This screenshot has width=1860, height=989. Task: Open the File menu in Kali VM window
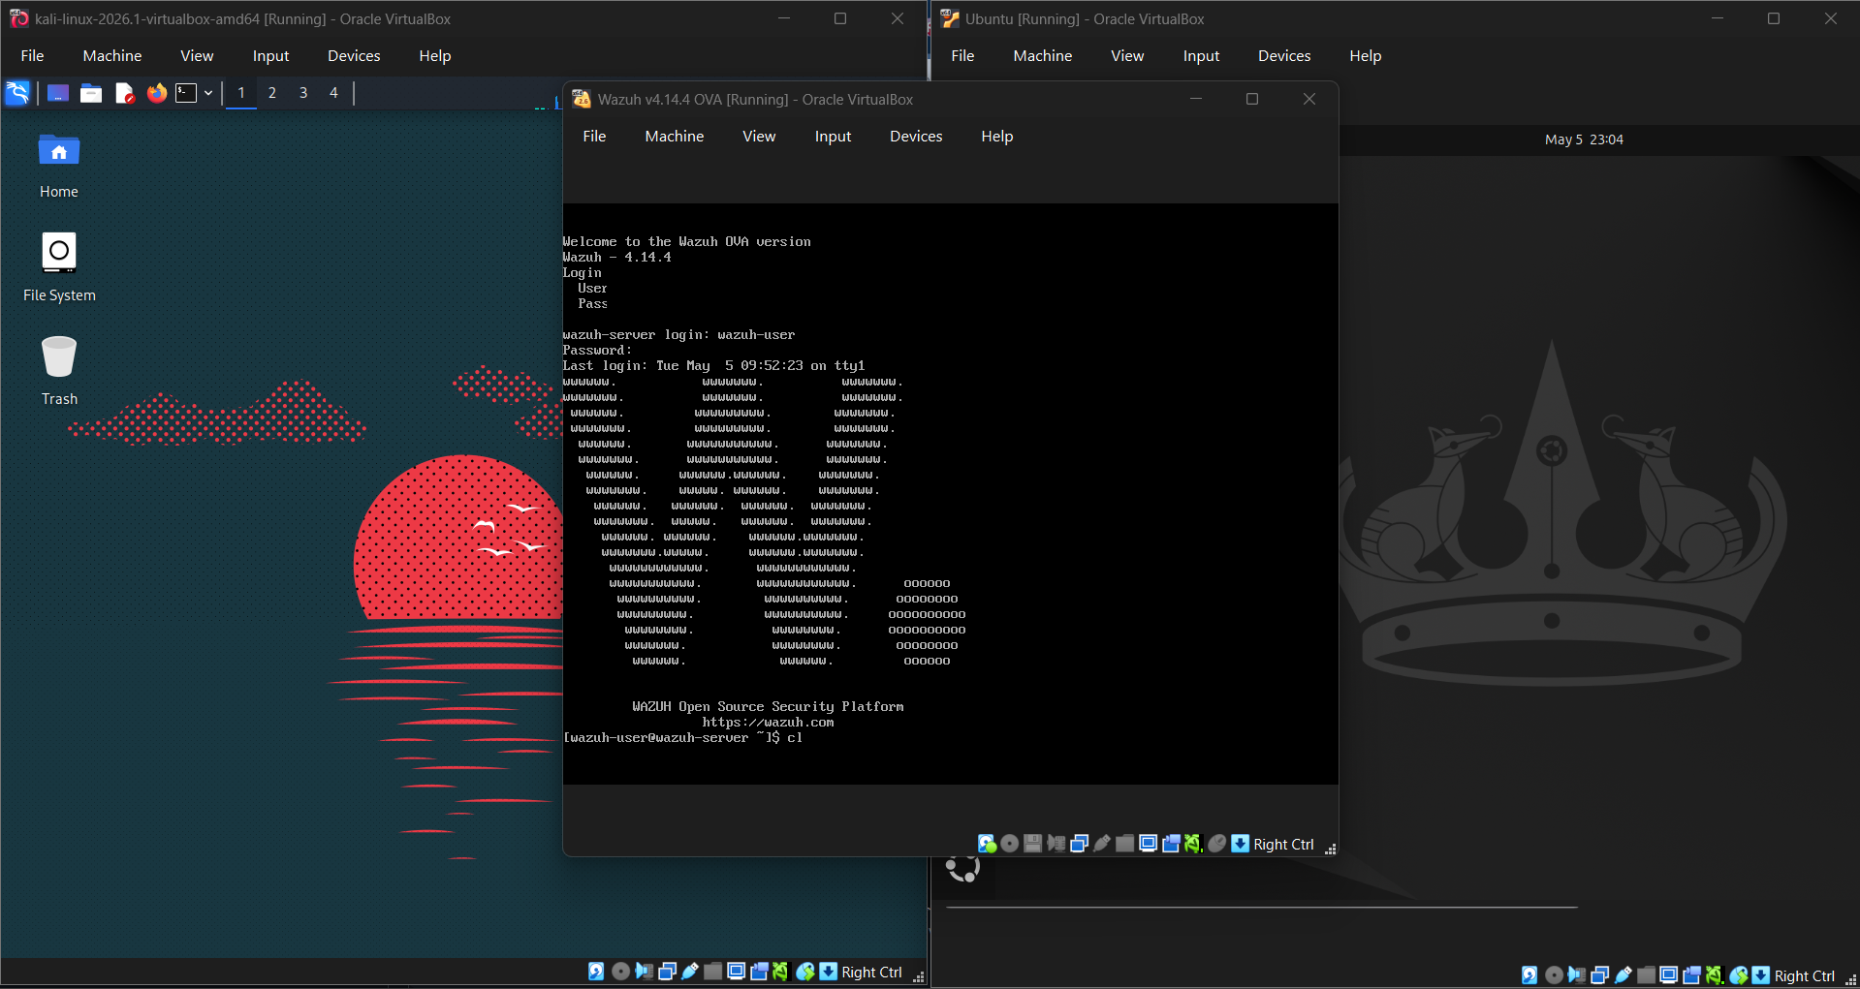(32, 56)
